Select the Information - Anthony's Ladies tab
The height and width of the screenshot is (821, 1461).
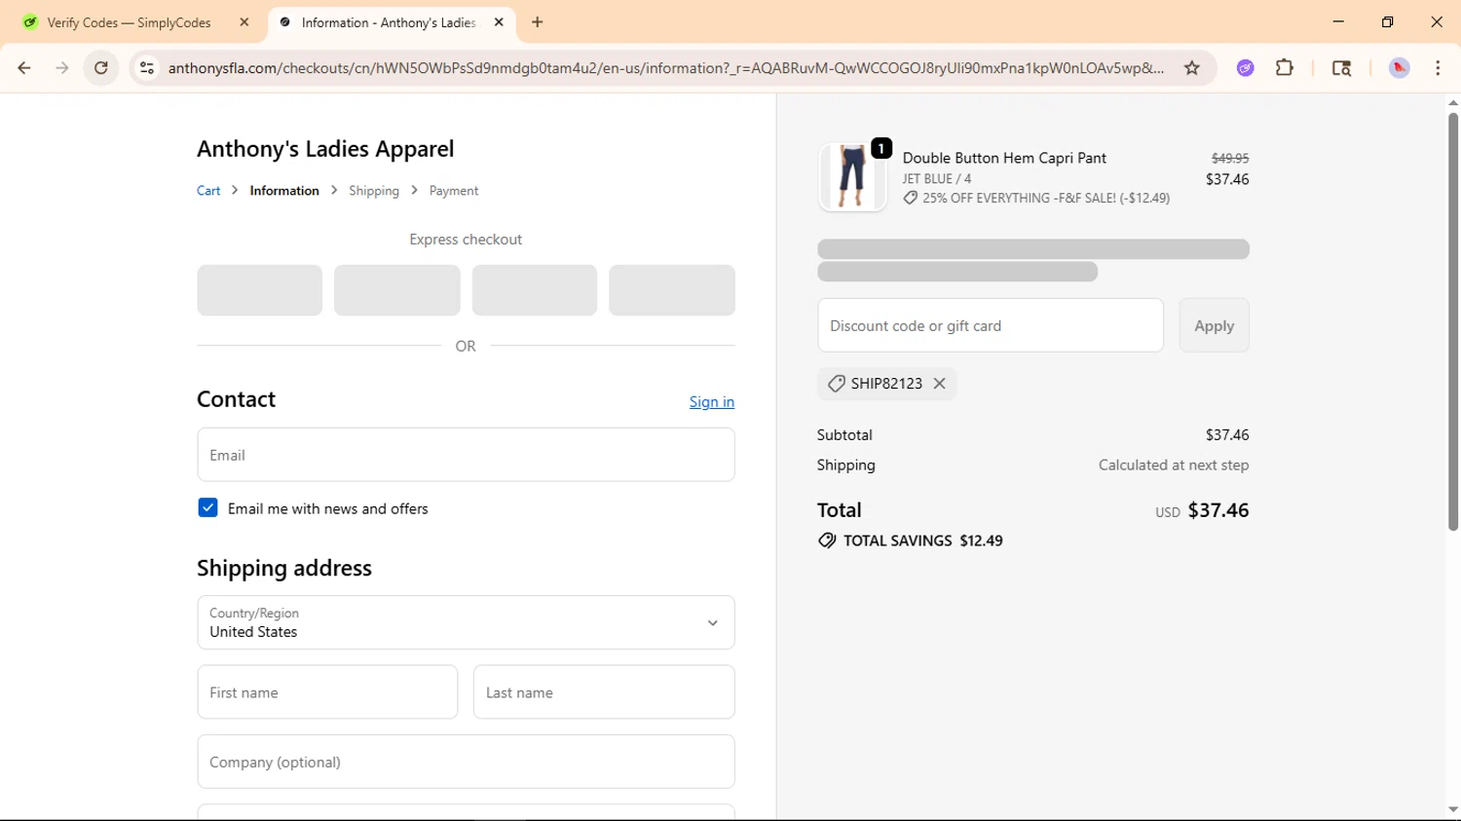pos(388,22)
